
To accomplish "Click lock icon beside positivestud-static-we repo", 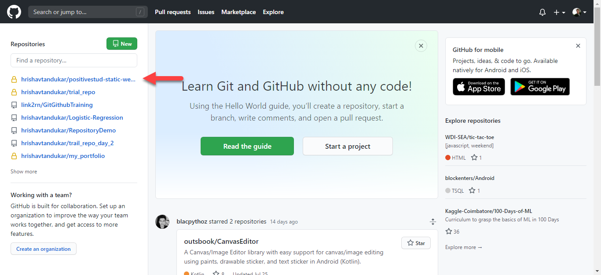I will 14,80.
